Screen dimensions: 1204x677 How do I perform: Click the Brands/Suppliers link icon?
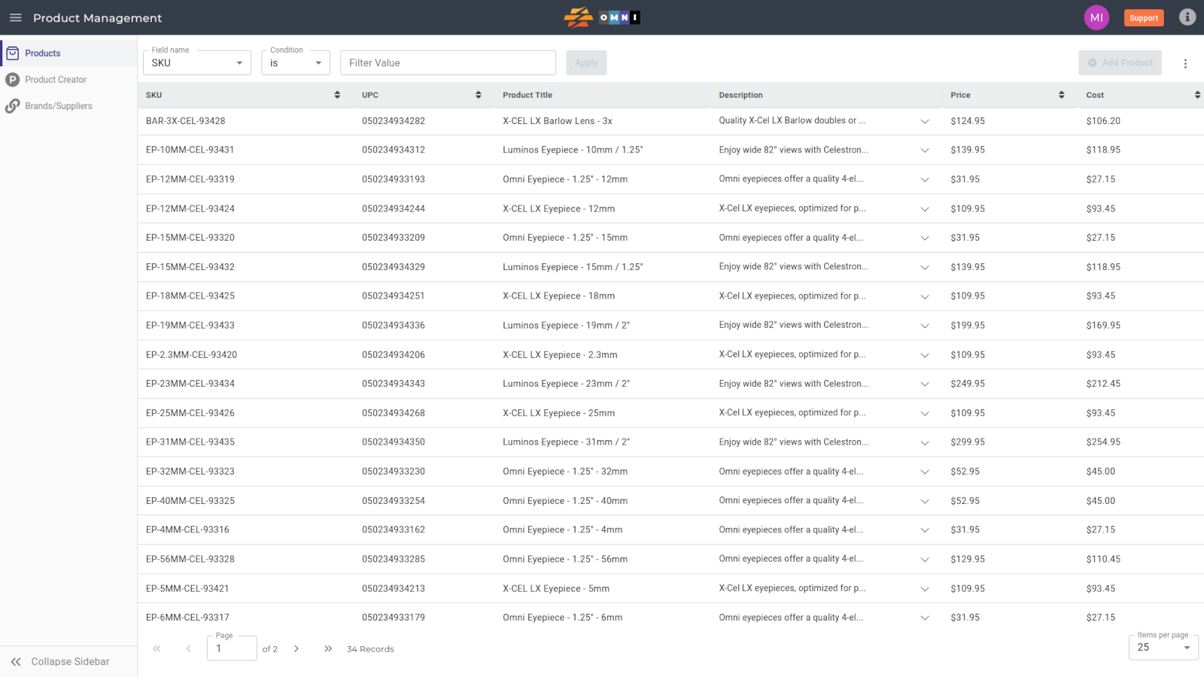coord(13,106)
